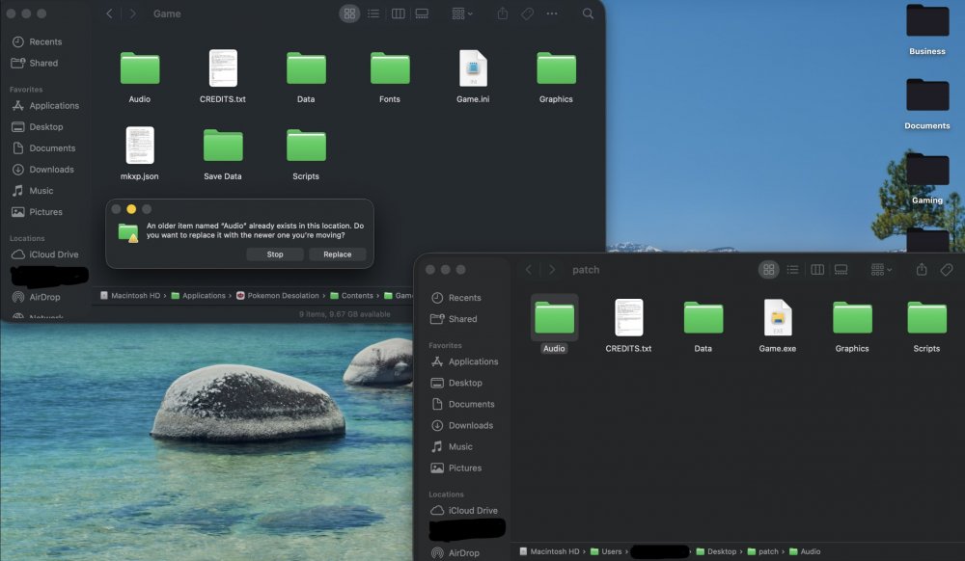Screen dimensions: 965x561
Task: Click Stop in the Audio dialog
Action: pos(275,254)
